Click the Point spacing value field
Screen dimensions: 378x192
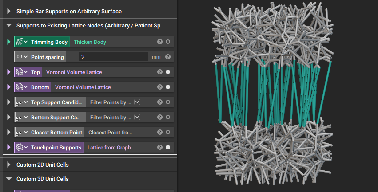tap(113, 57)
